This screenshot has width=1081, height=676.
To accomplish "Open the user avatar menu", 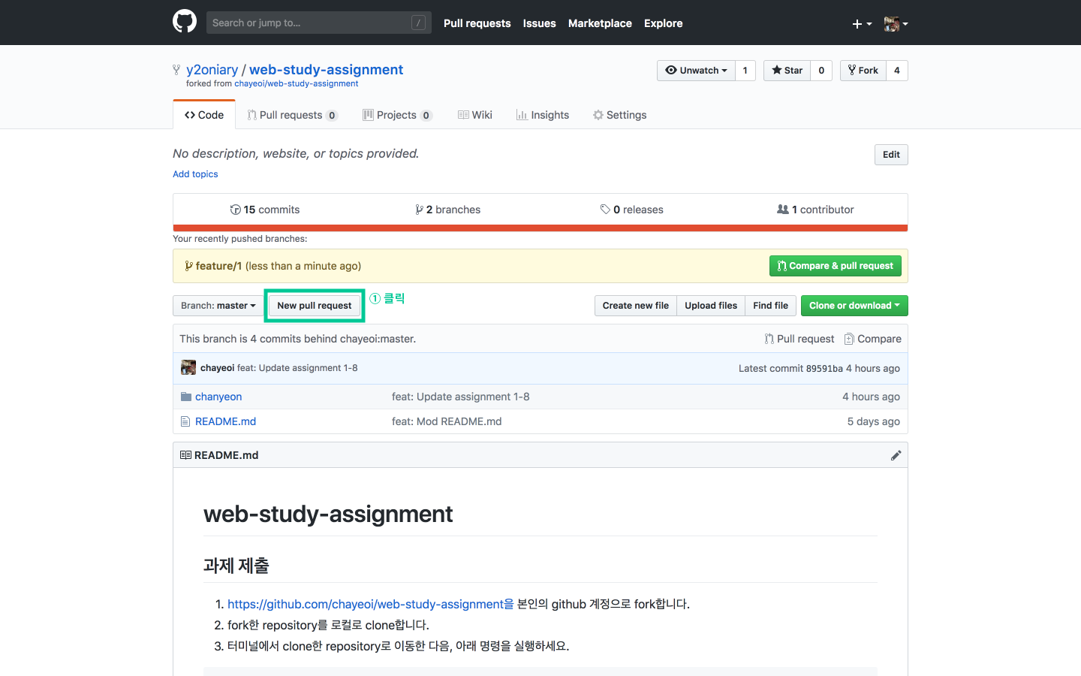I will (896, 24).
